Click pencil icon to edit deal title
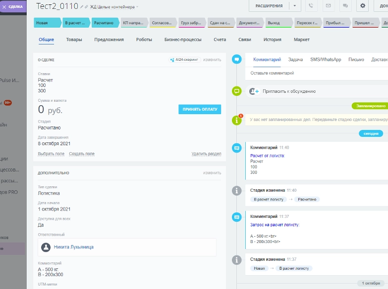Image resolution: width=388 pixels, height=289 pixels. tap(82, 7)
